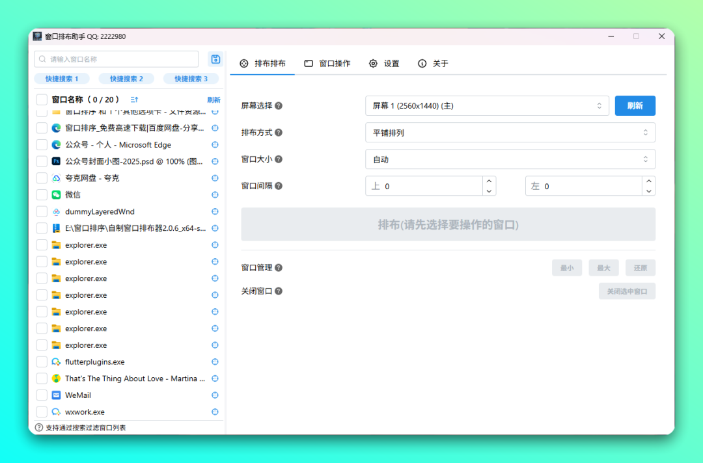Click the 关闭选中窗口 button
Viewport: 703px width, 463px height.
[627, 291]
